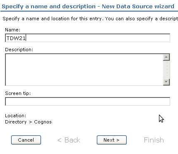Cancel the New Data Source wizard
The height and width of the screenshot is (154, 178).
[x=26, y=140]
